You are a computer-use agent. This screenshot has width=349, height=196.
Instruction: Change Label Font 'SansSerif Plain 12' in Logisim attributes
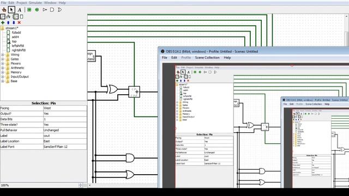[x=65, y=147]
